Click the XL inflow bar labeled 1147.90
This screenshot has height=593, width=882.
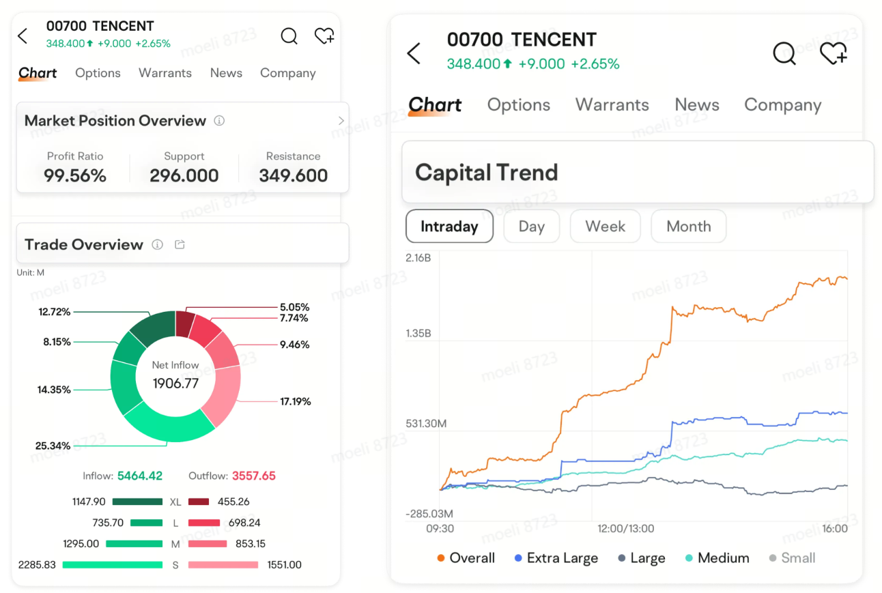[137, 502]
